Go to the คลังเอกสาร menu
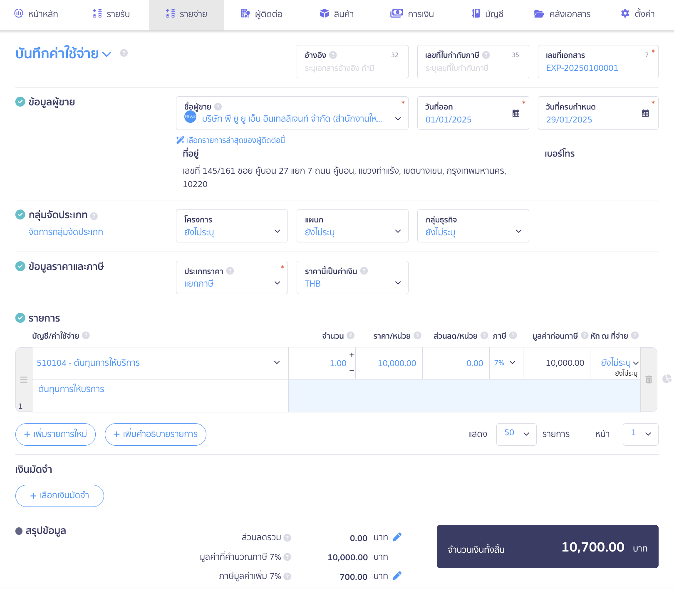The width and height of the screenshot is (674, 589). tap(562, 14)
